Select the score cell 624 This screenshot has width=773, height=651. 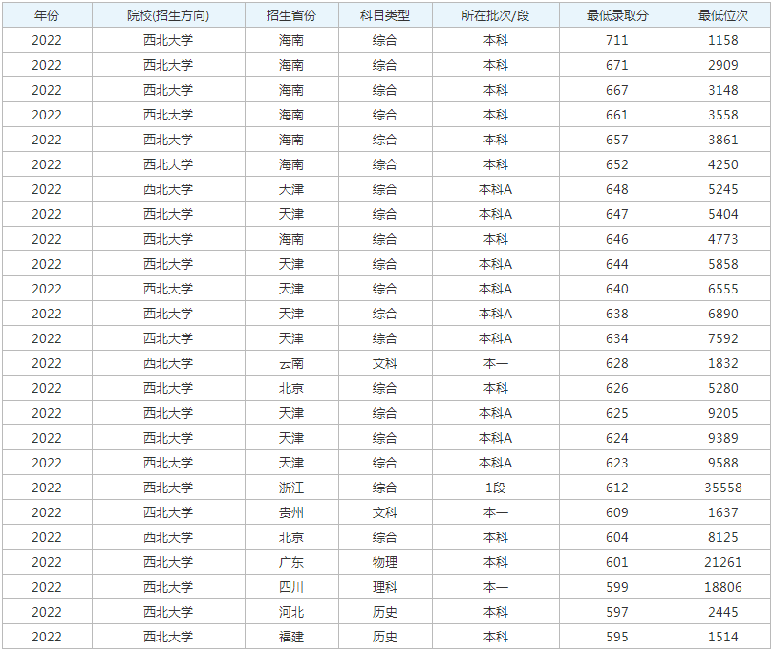(617, 438)
